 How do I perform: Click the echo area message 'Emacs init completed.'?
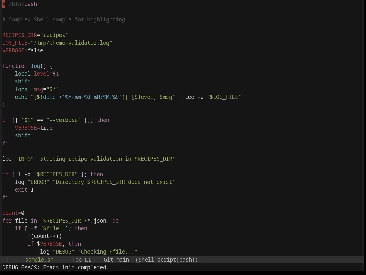tap(76, 267)
